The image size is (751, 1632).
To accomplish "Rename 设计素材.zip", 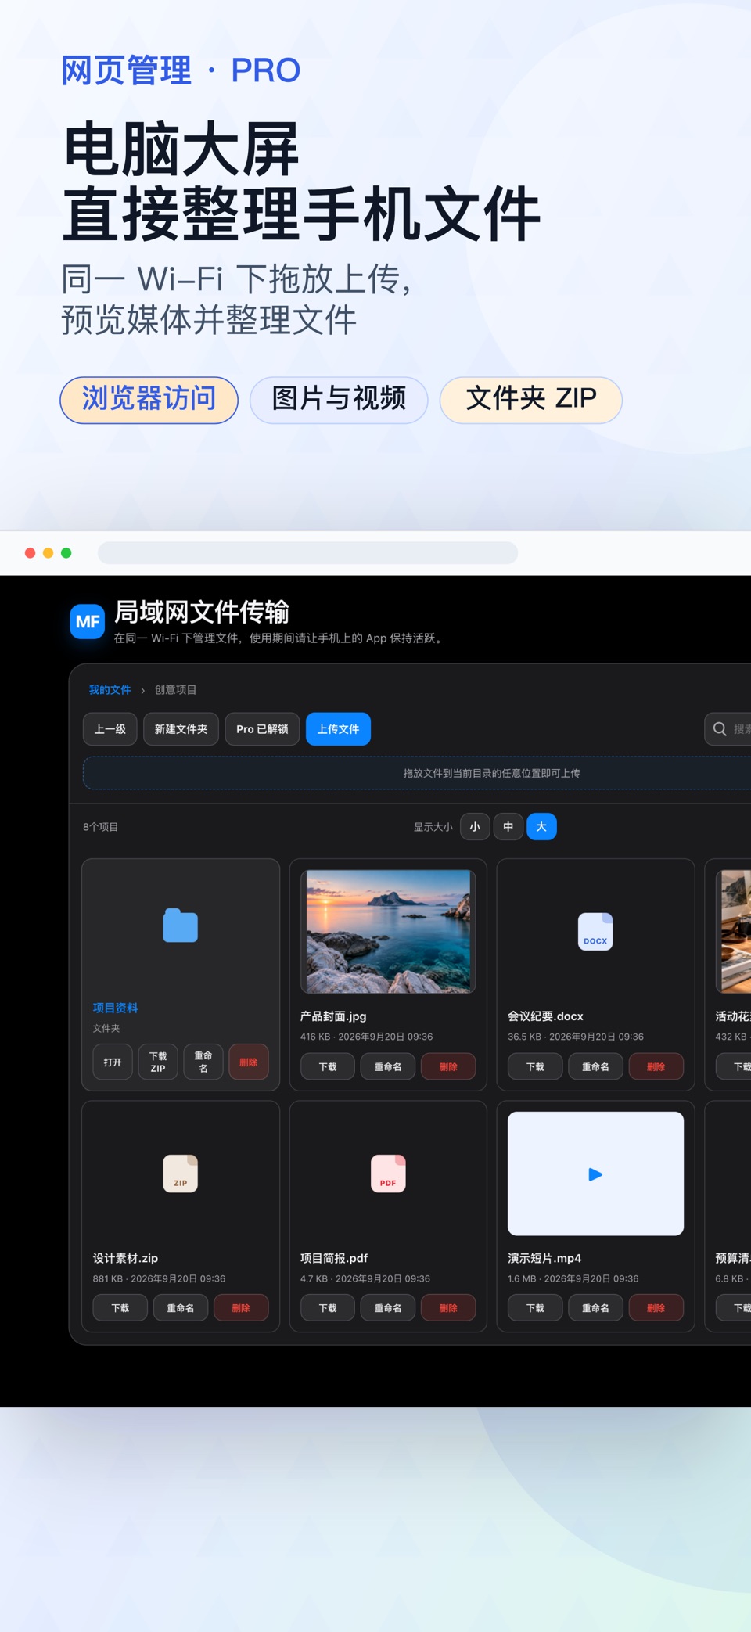I will (181, 1308).
